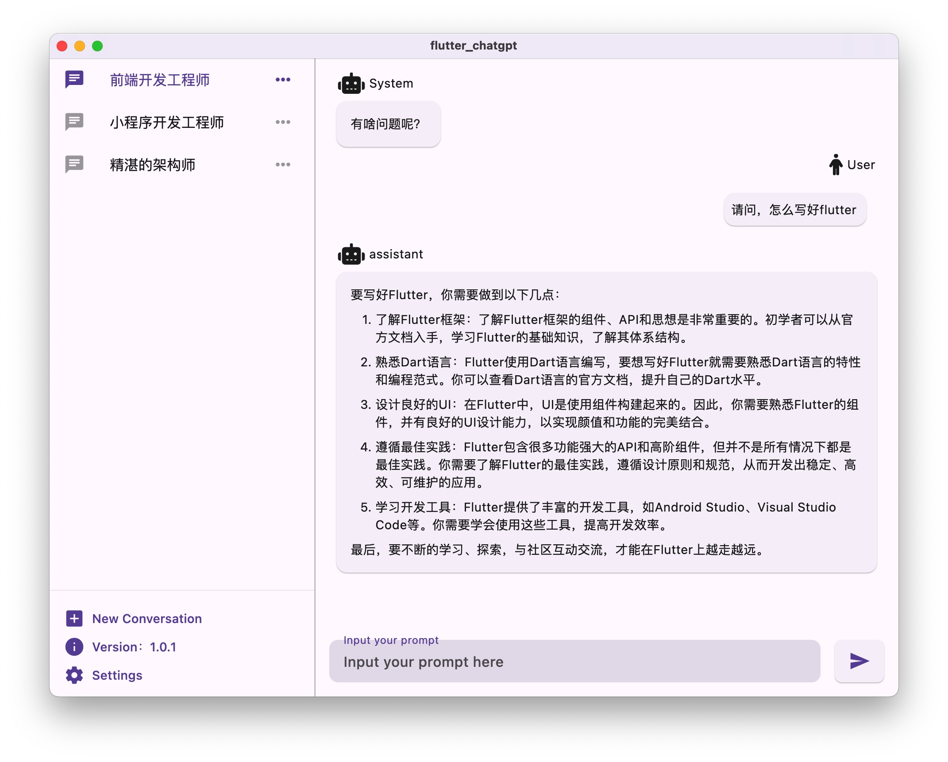
Task: Start a New Conversation
Action: pos(146,619)
